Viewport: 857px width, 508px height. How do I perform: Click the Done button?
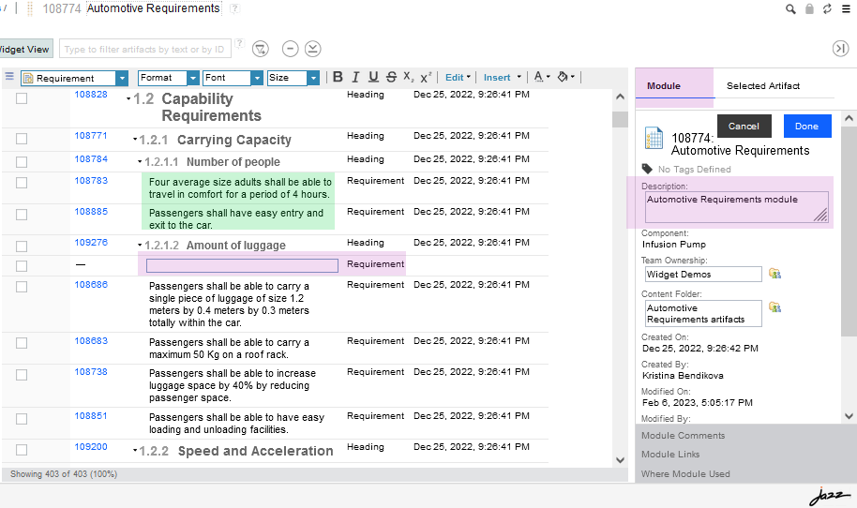(806, 126)
